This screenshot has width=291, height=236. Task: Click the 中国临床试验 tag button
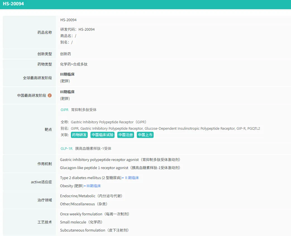(x=102, y=135)
